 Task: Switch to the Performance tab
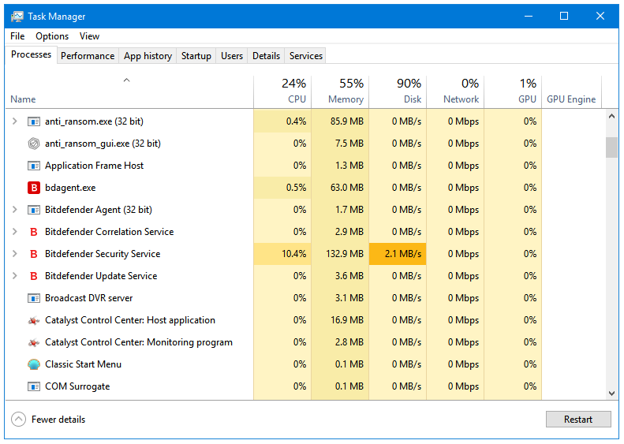[x=88, y=56]
